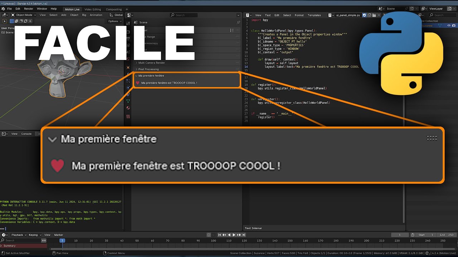Toggle the pin icon beside Scene in Properties

[238, 22]
